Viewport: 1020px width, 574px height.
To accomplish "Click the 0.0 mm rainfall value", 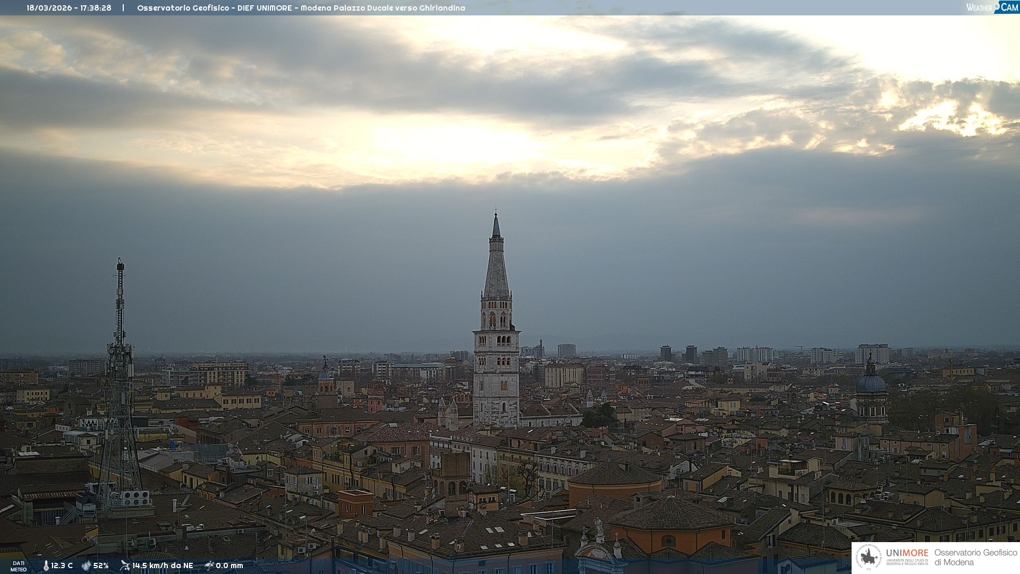I will [x=229, y=566].
